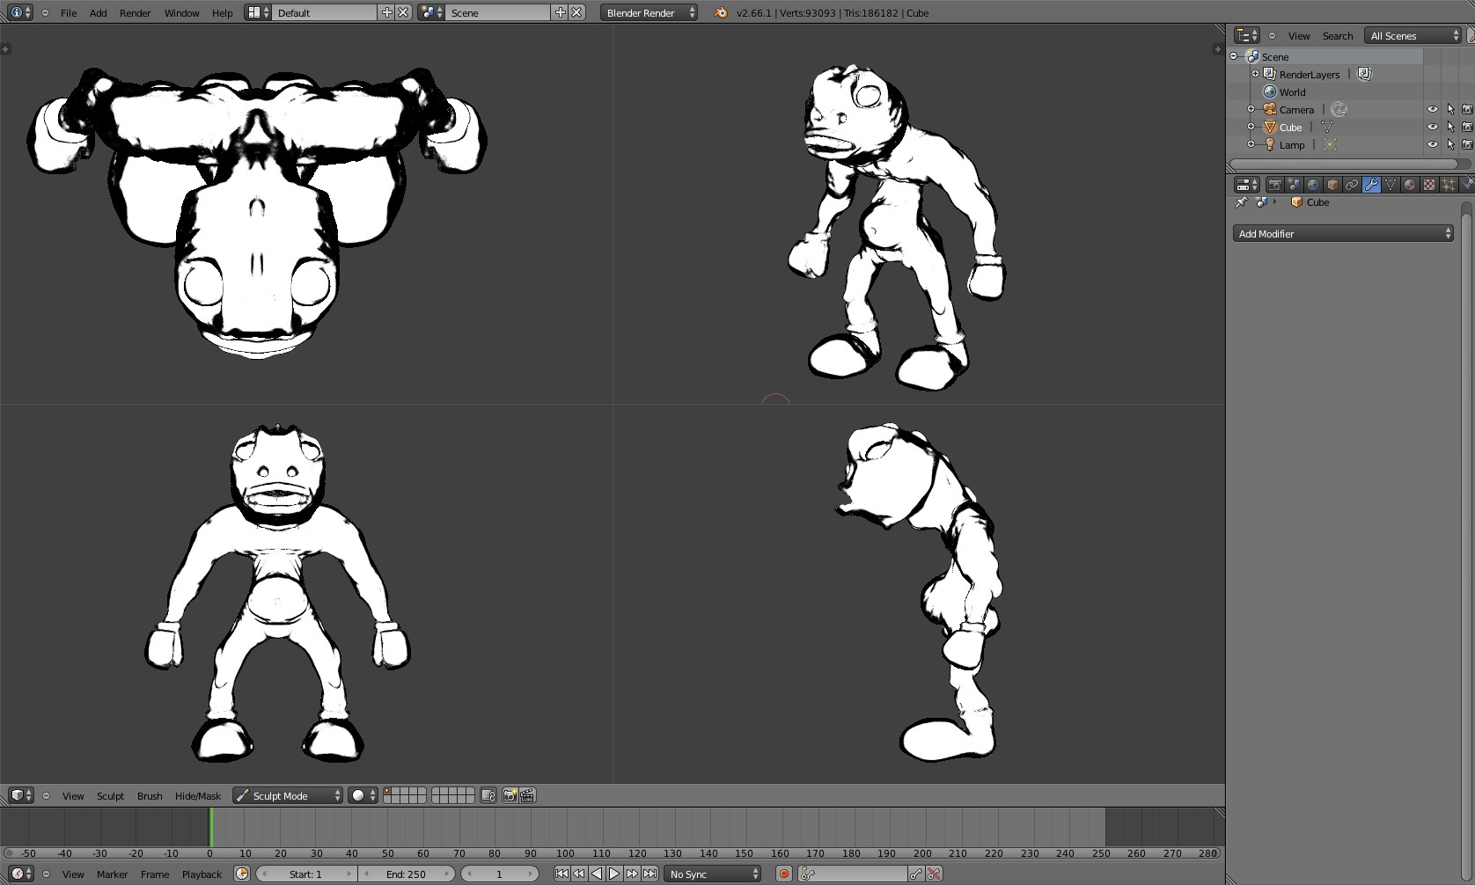The image size is (1475, 885).
Task: Expand the Cube entry in the Outliner
Action: click(x=1251, y=127)
